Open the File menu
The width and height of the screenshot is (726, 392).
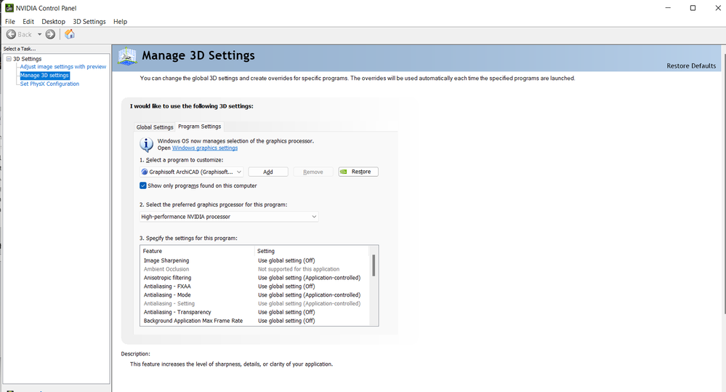click(10, 21)
